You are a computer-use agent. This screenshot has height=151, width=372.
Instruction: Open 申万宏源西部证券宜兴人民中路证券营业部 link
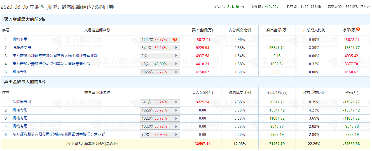[55, 55]
